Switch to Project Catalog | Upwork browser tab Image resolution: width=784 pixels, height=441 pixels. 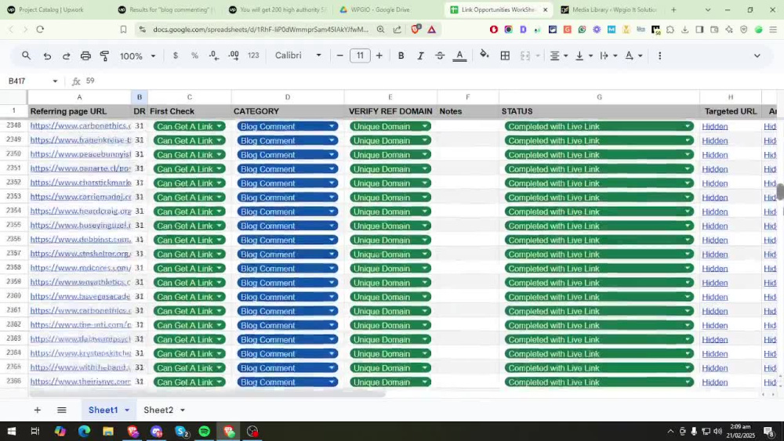coord(51,9)
